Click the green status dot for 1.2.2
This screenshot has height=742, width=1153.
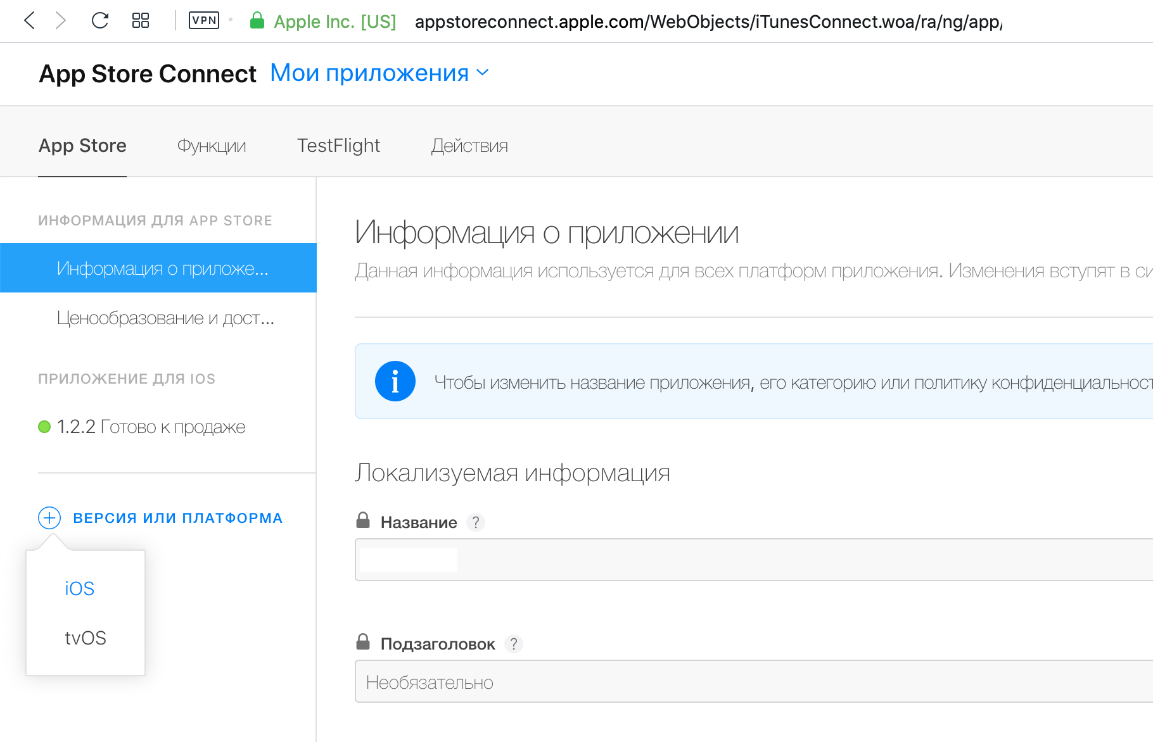[x=44, y=427]
